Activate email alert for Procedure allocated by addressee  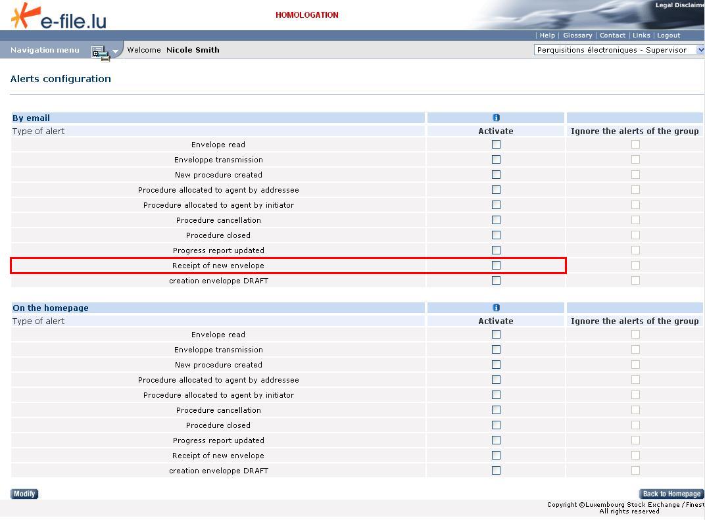(x=496, y=190)
